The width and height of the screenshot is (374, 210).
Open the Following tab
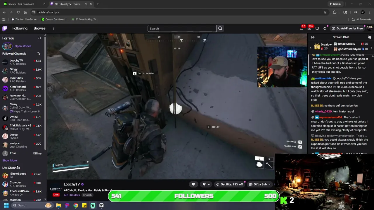point(20,28)
